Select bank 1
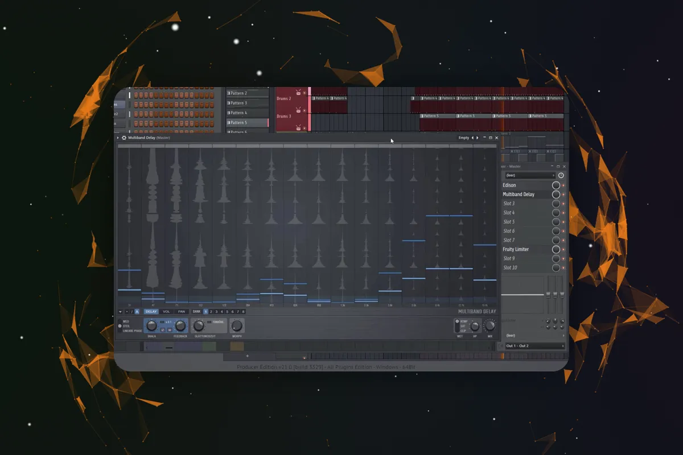The image size is (683, 455). (205, 312)
